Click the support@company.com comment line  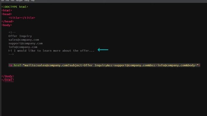point(26,43)
